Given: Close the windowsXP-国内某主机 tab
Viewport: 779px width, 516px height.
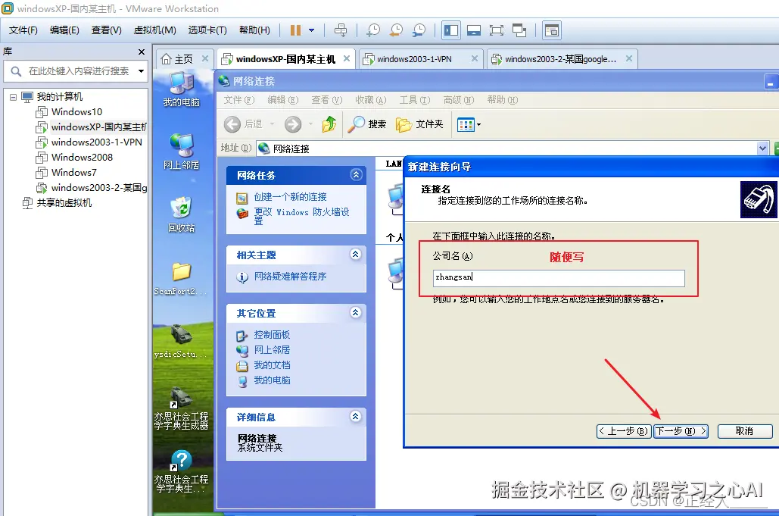Looking at the screenshot, I should click(x=347, y=58).
